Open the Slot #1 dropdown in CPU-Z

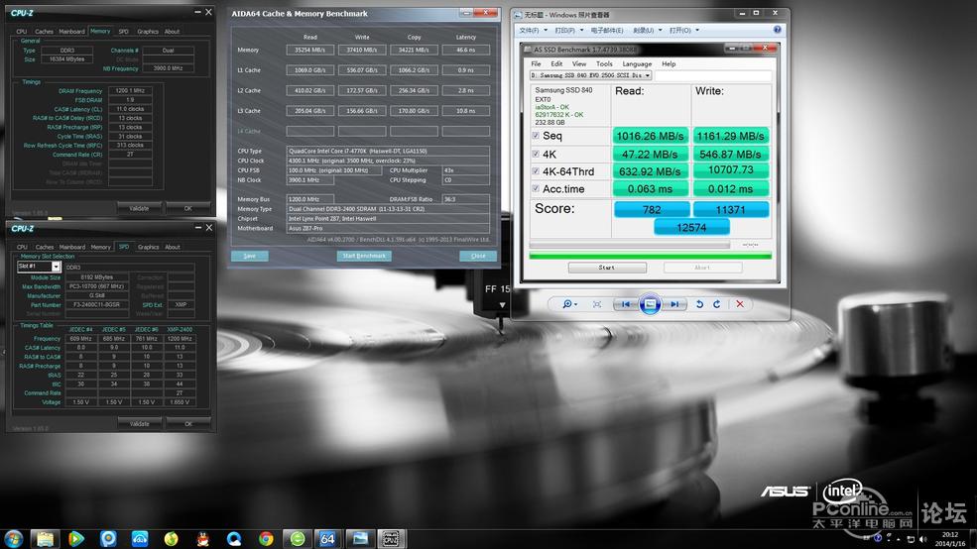click(39, 267)
